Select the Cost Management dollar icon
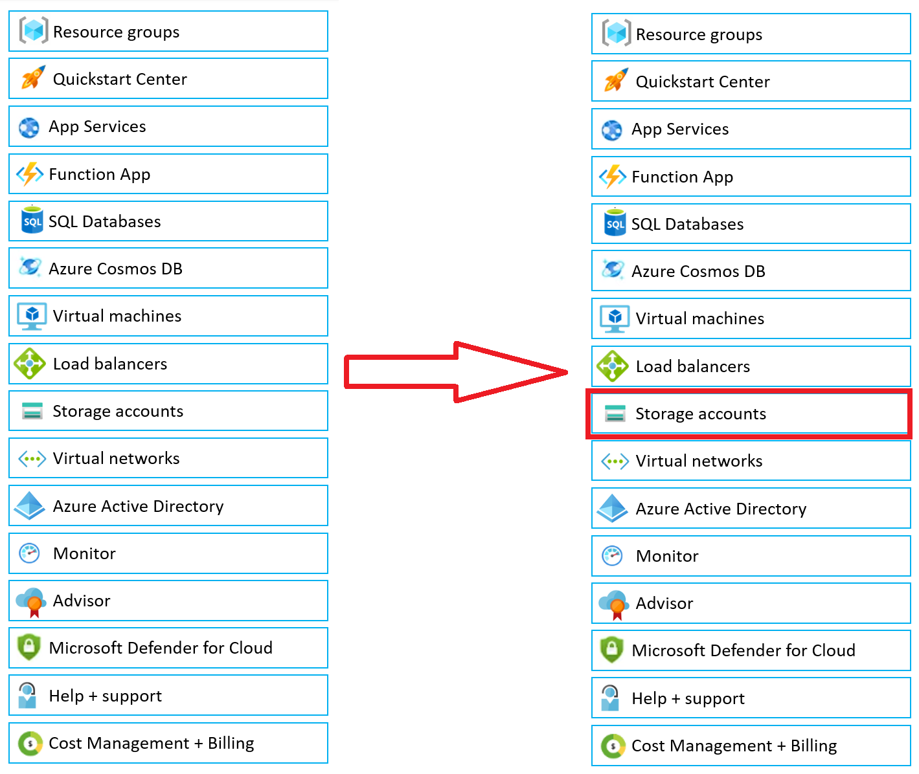The width and height of the screenshot is (919, 774). pyautogui.click(x=30, y=743)
